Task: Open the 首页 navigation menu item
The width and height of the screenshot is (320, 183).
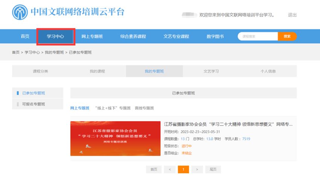Action: [25, 36]
